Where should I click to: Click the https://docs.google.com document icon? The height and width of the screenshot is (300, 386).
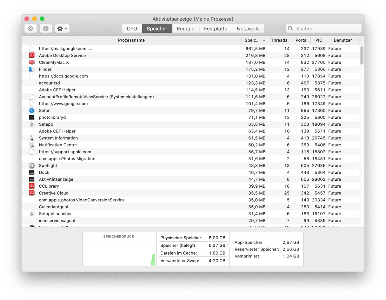point(32,76)
